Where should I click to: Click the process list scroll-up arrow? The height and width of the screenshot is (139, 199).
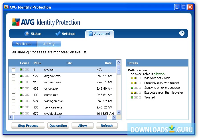119,62
